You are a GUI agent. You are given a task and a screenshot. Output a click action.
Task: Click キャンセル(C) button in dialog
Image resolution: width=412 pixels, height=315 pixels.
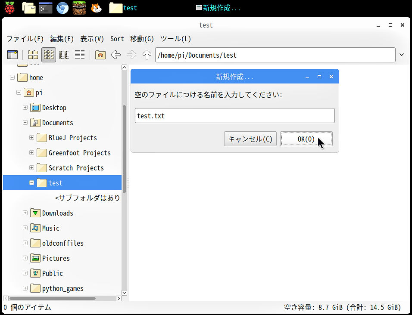click(250, 139)
